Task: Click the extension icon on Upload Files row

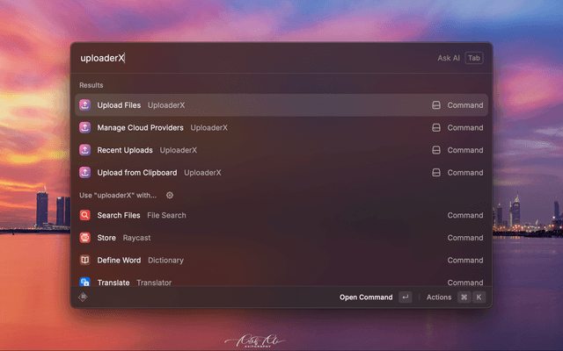Action: pos(435,105)
